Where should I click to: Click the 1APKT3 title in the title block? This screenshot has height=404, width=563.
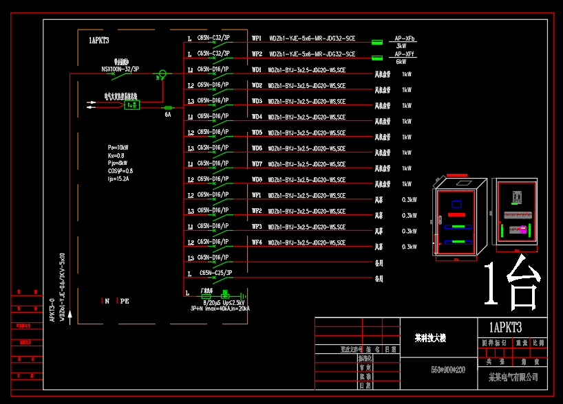click(506, 327)
